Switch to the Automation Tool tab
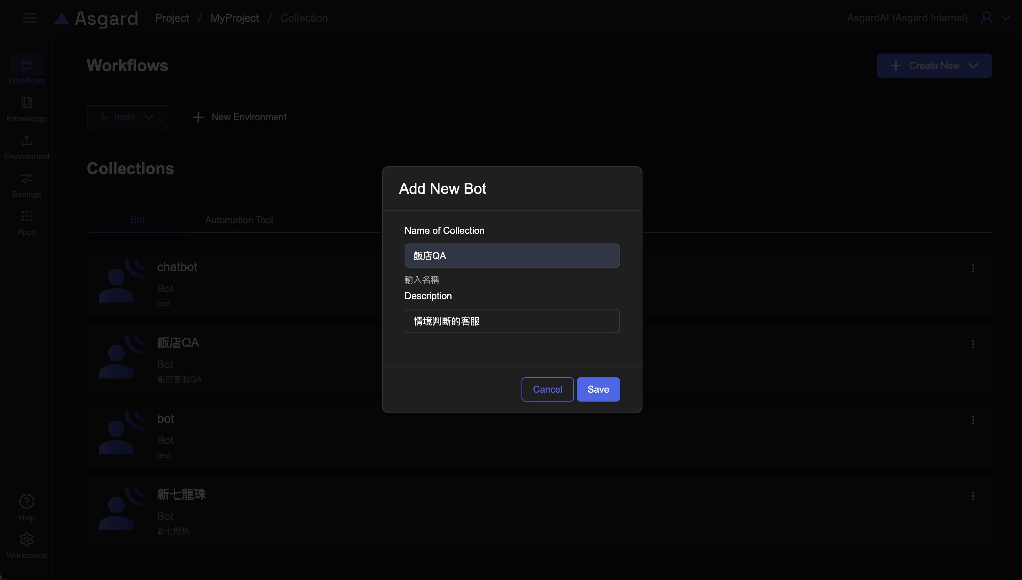1022x580 pixels. click(239, 220)
